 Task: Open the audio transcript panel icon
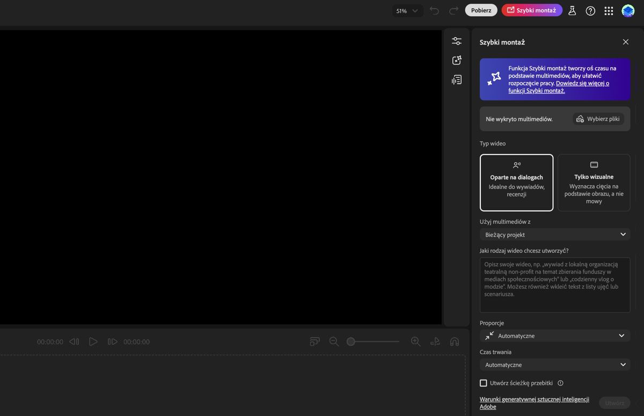pyautogui.click(x=457, y=80)
